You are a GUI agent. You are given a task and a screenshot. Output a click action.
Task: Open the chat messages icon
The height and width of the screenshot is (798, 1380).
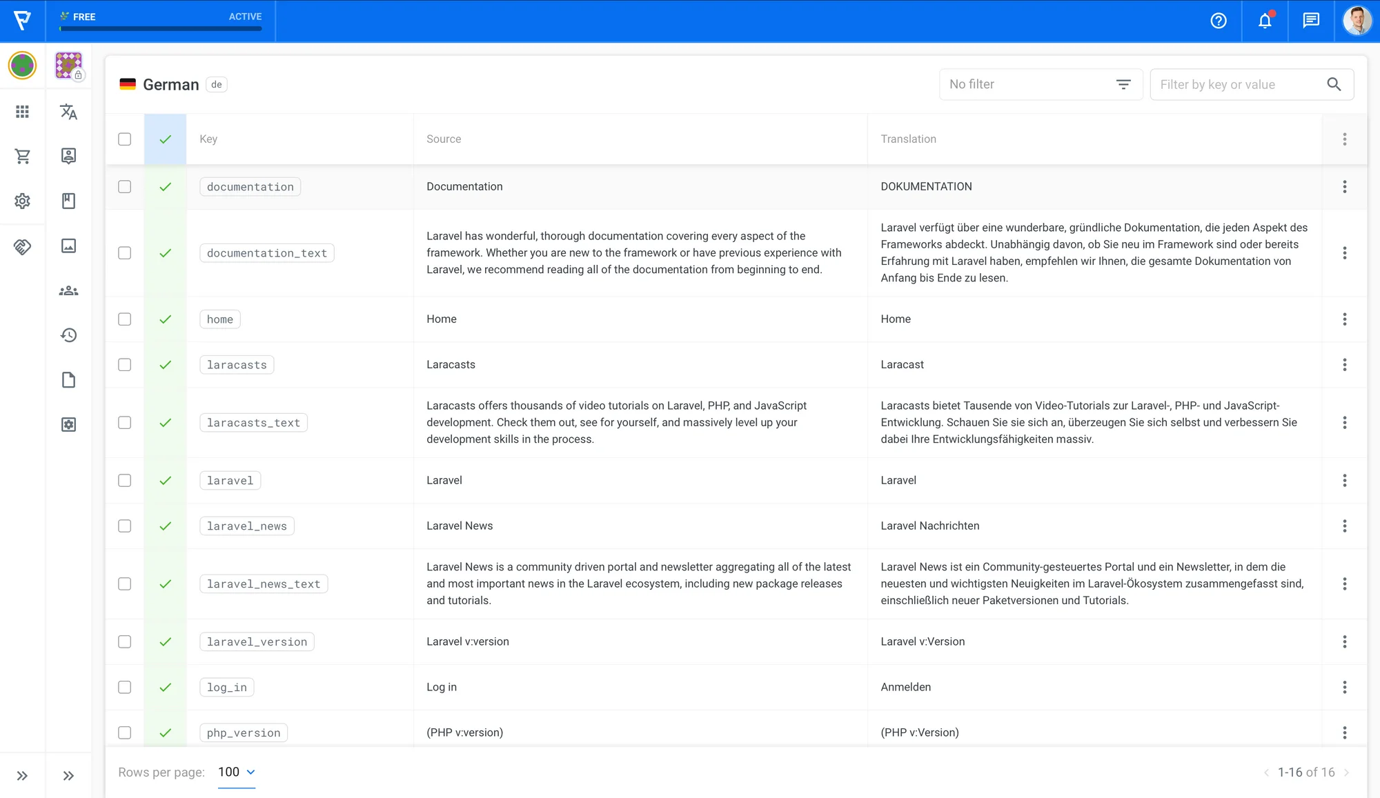coord(1311,21)
